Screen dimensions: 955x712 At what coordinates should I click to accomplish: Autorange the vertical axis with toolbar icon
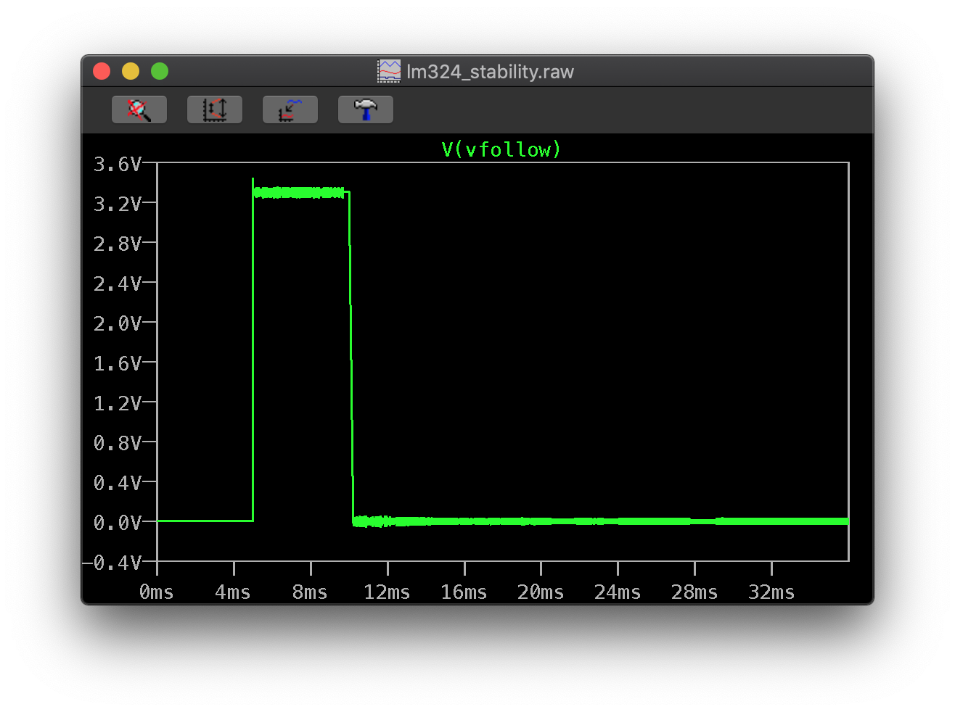(215, 109)
